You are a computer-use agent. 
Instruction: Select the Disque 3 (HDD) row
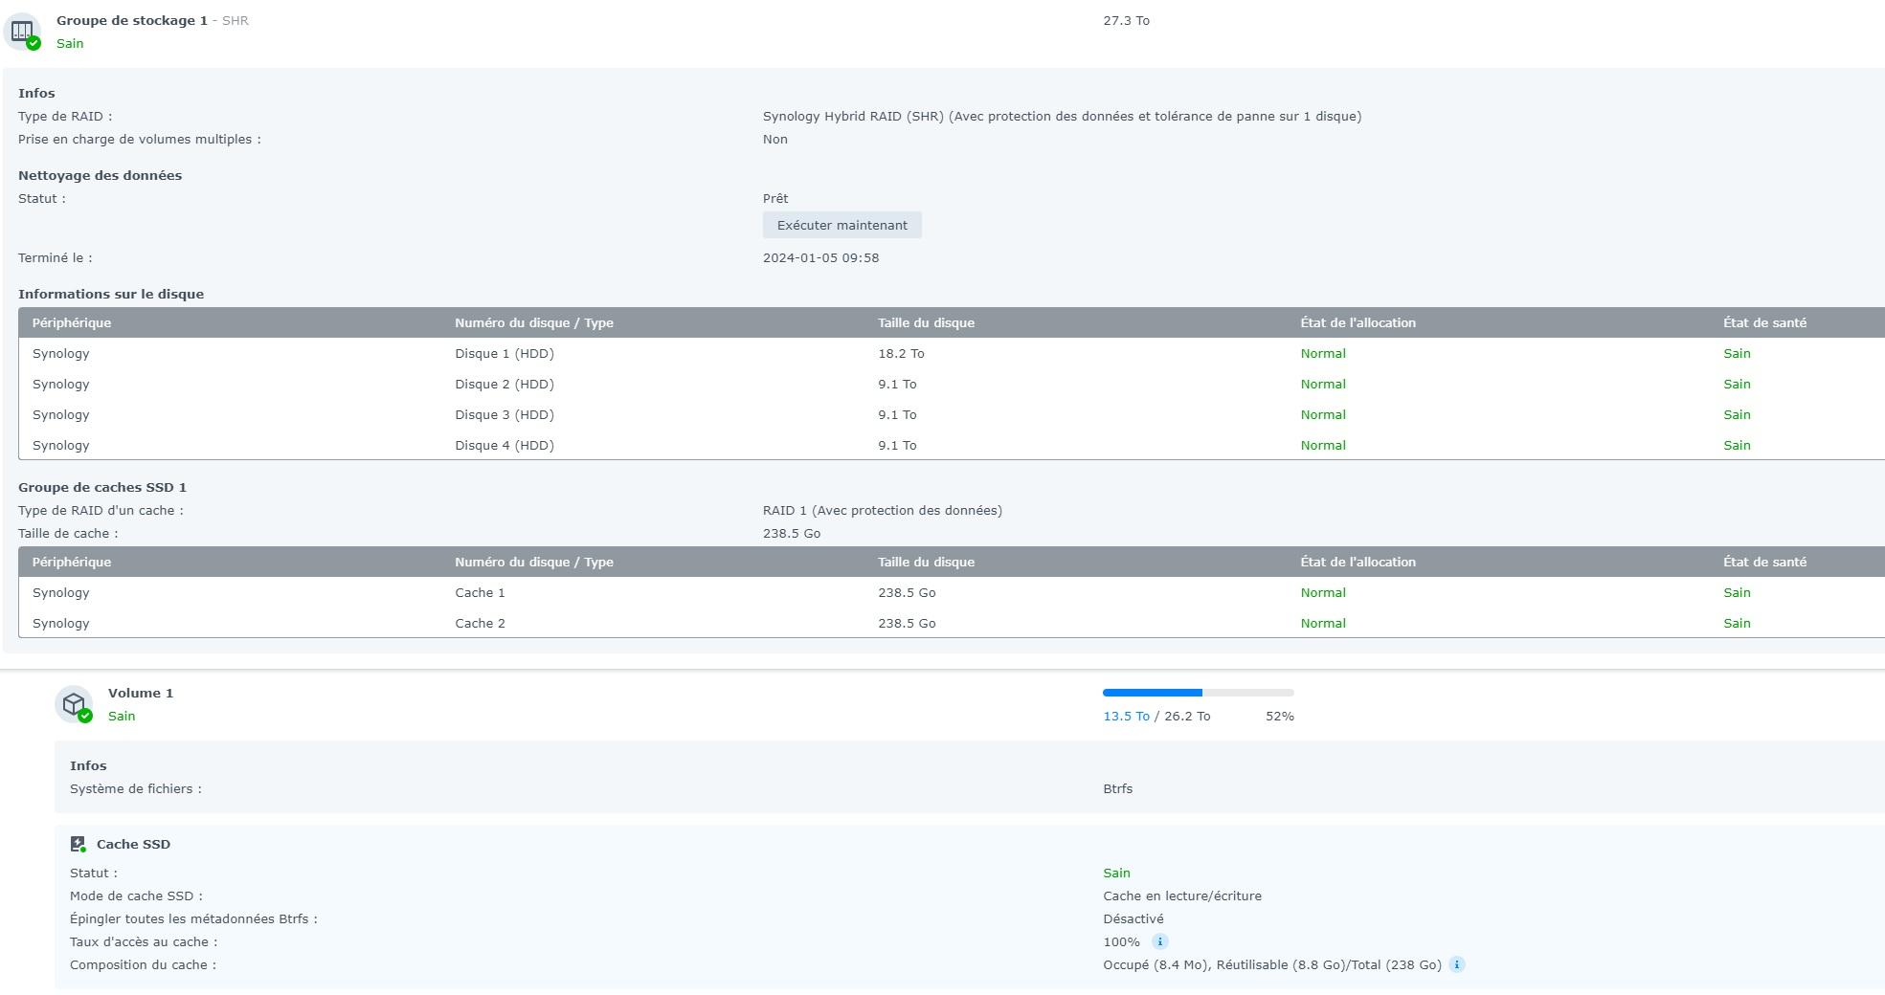952,414
